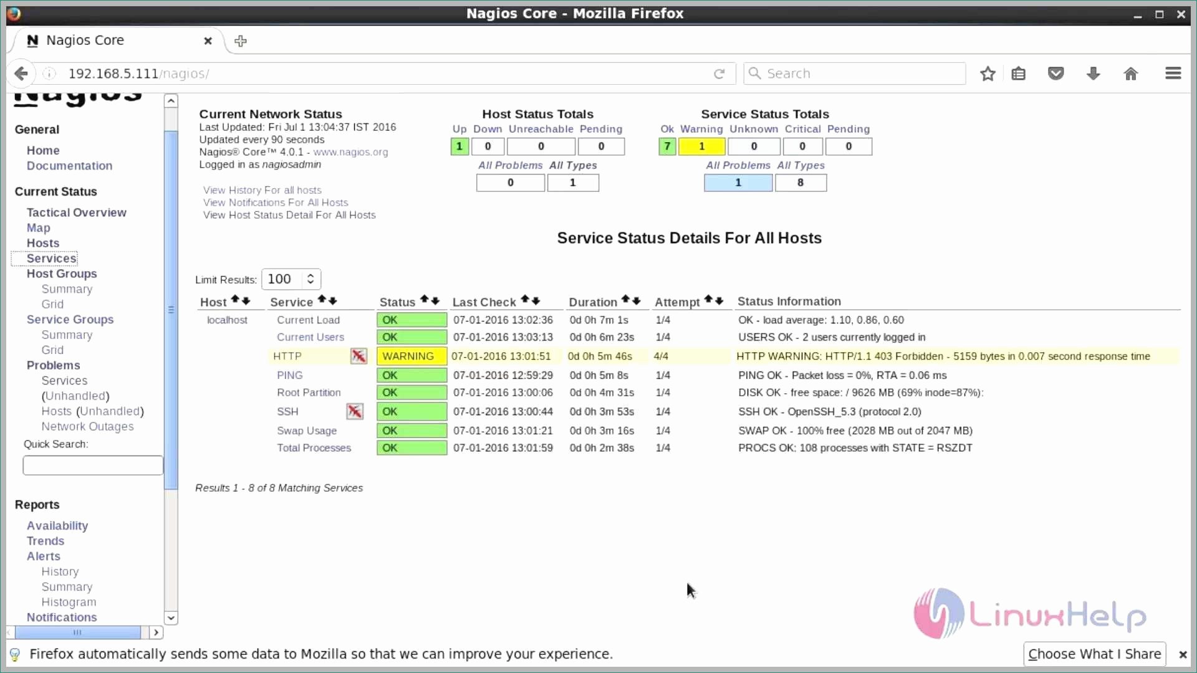Open Tactical Overview in sidebar menu

pos(76,212)
